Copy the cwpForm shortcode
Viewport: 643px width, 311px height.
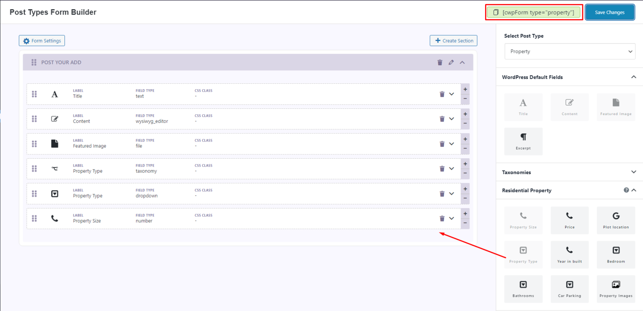533,12
